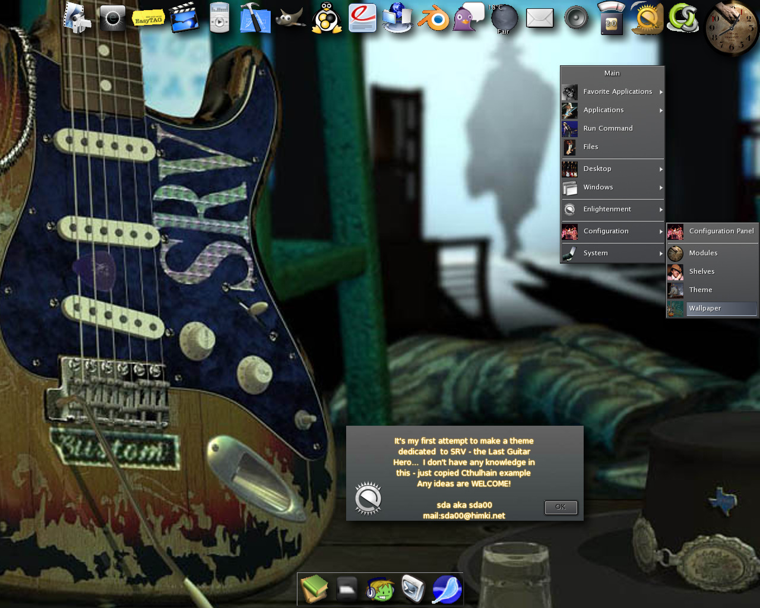The height and width of the screenshot is (608, 760).
Task: Open the hammer and blueprint development icon
Action: coord(255,18)
